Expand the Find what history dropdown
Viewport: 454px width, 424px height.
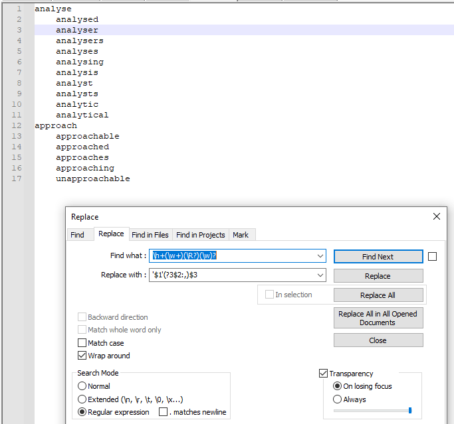(320, 255)
